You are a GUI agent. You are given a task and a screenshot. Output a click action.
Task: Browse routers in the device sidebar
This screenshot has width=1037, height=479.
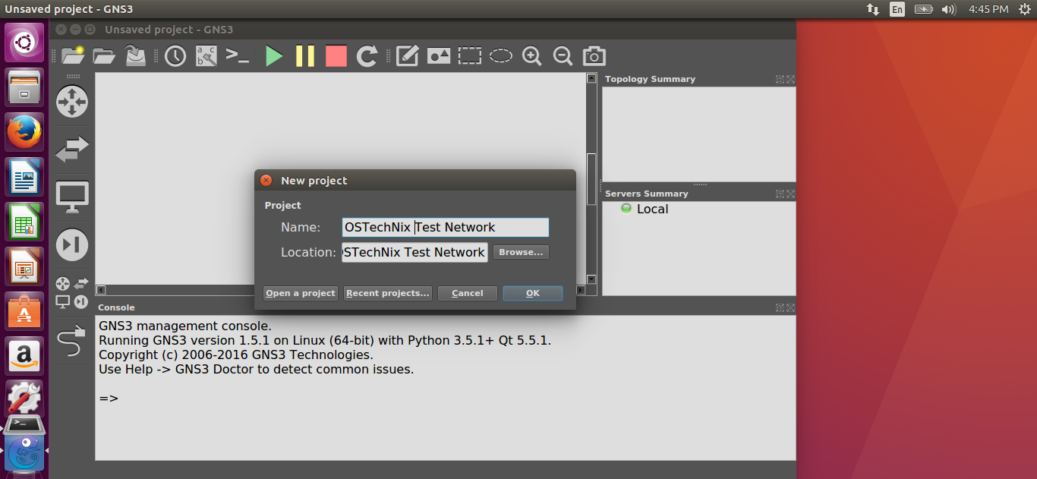pyautogui.click(x=72, y=102)
